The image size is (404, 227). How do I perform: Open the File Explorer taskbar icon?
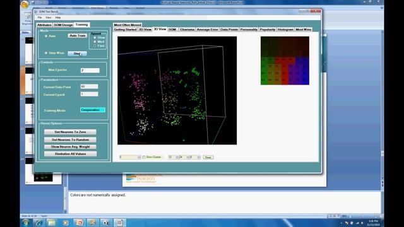[52, 223]
